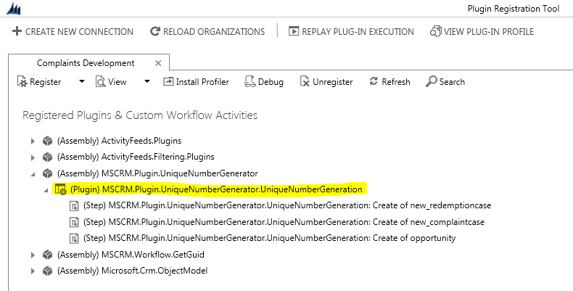The image size is (573, 291).
Task: Expand the ActivityFeeds.Plugins assembly node
Action: pos(33,141)
